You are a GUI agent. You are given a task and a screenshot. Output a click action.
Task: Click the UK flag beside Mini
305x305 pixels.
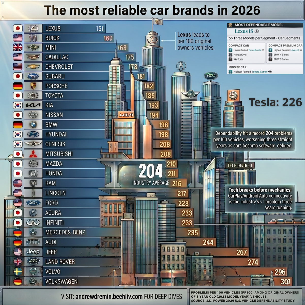point(18,48)
